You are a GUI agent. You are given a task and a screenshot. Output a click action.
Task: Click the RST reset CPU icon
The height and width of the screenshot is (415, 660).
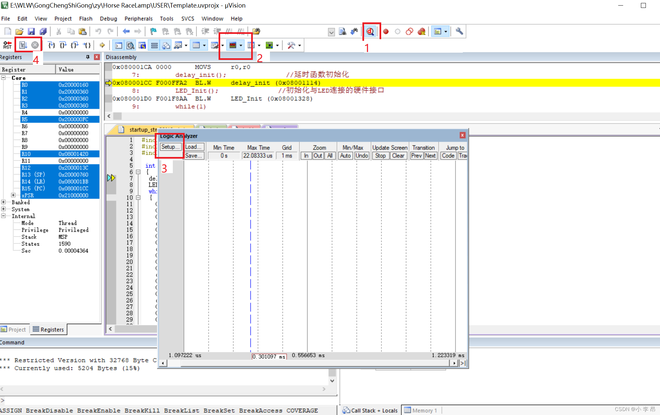point(7,45)
